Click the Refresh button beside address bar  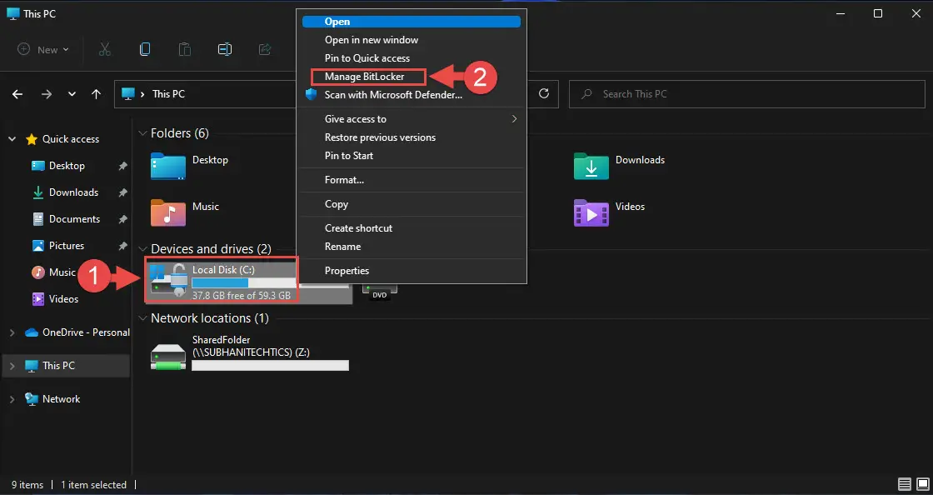pos(544,94)
